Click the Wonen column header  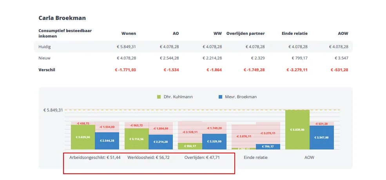tap(129, 33)
